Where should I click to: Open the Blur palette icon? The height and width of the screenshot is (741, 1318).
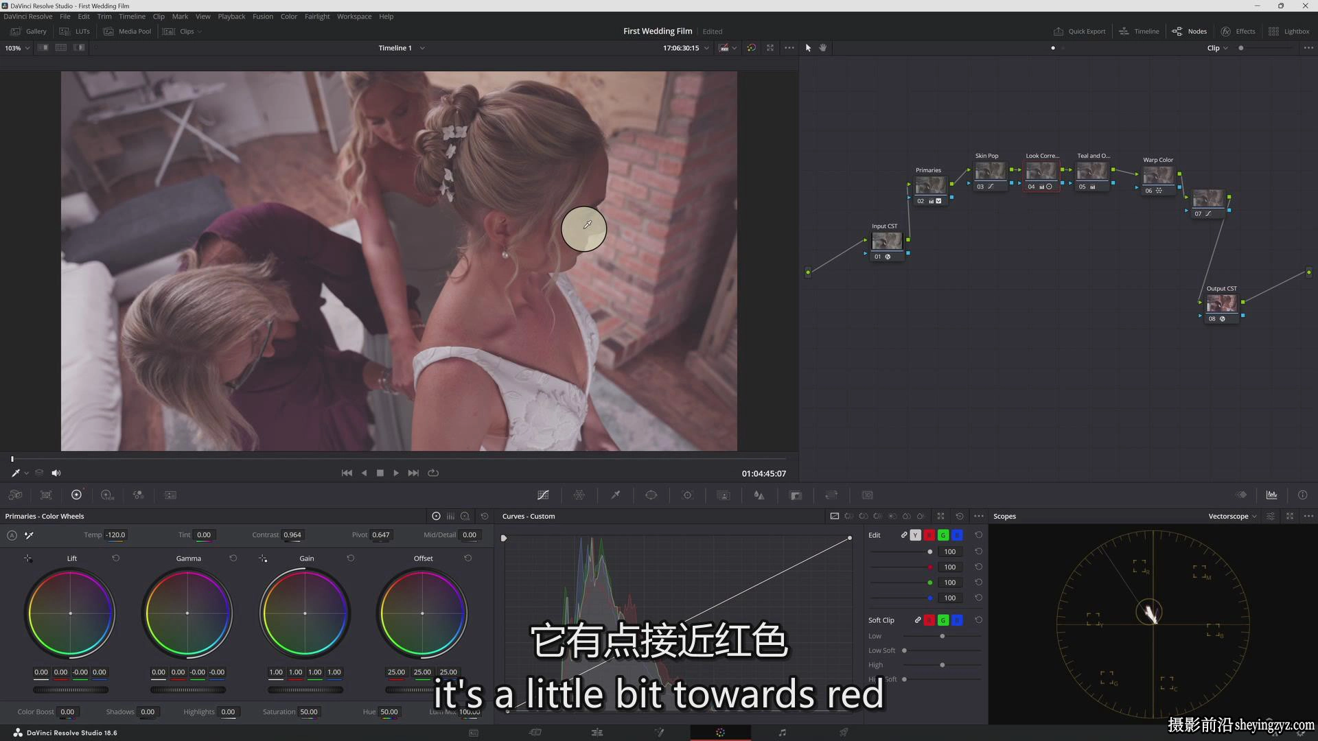(x=759, y=495)
